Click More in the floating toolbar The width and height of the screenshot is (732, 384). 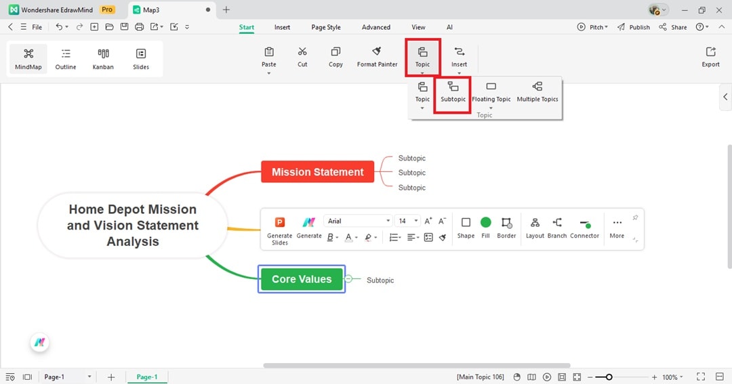(x=617, y=228)
